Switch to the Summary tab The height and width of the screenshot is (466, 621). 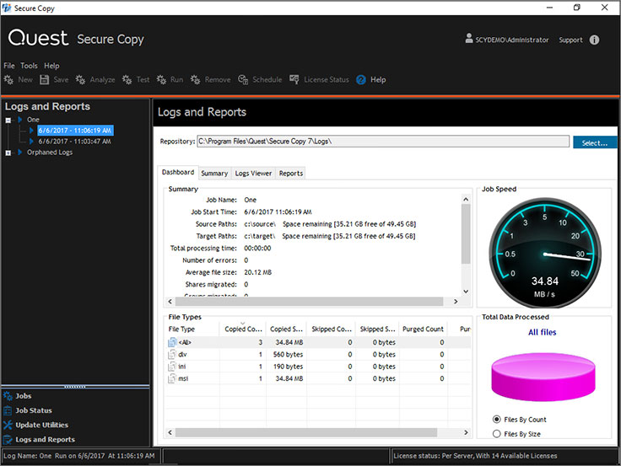coord(214,174)
